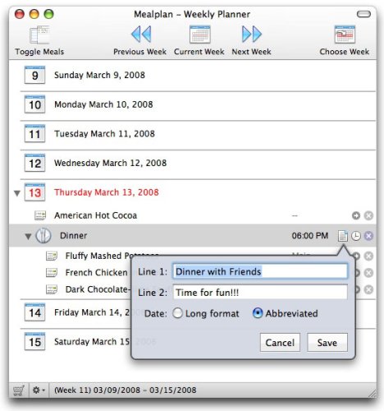Jump to Current Week calendar icon

(x=199, y=35)
